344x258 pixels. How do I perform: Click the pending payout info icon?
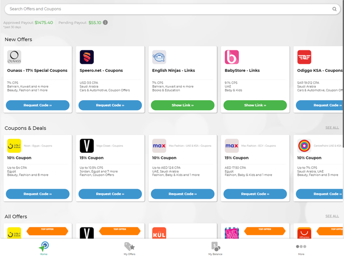click(x=105, y=23)
